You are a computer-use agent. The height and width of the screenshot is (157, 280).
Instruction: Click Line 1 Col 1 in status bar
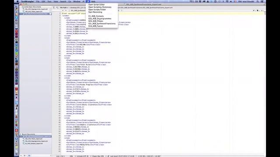tap(61, 156)
